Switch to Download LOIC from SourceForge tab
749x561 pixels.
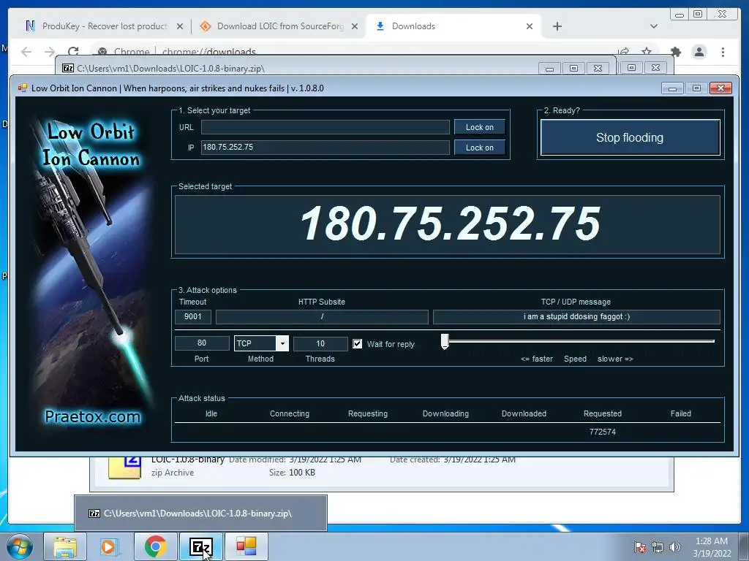pyautogui.click(x=279, y=26)
